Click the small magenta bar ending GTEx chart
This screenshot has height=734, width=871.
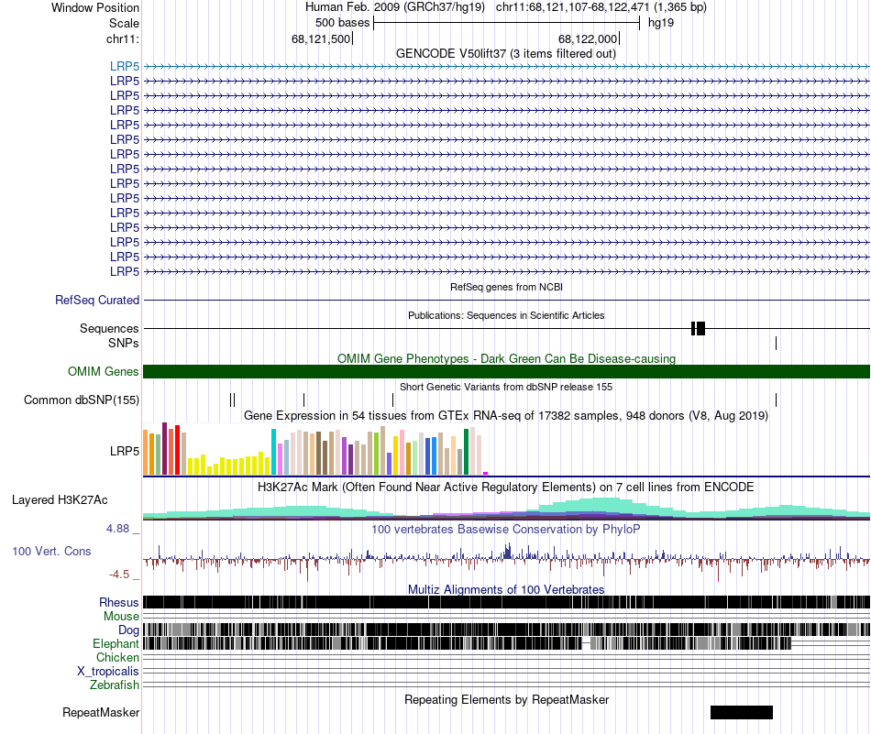[486, 473]
